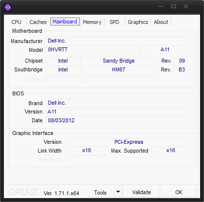Open the SPD tab
The height and width of the screenshot is (202, 204).
click(114, 22)
